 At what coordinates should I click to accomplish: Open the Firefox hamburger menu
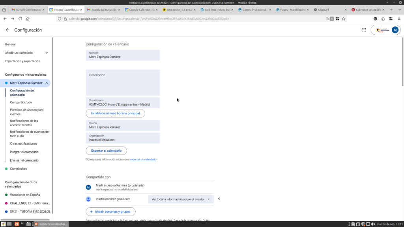[398, 19]
